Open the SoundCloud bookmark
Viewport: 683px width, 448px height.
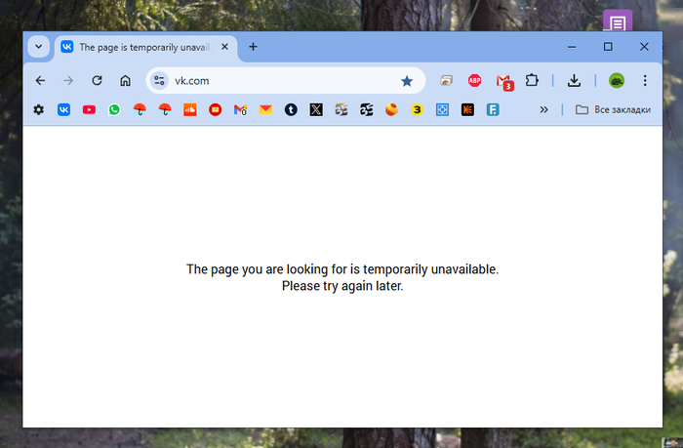(190, 110)
